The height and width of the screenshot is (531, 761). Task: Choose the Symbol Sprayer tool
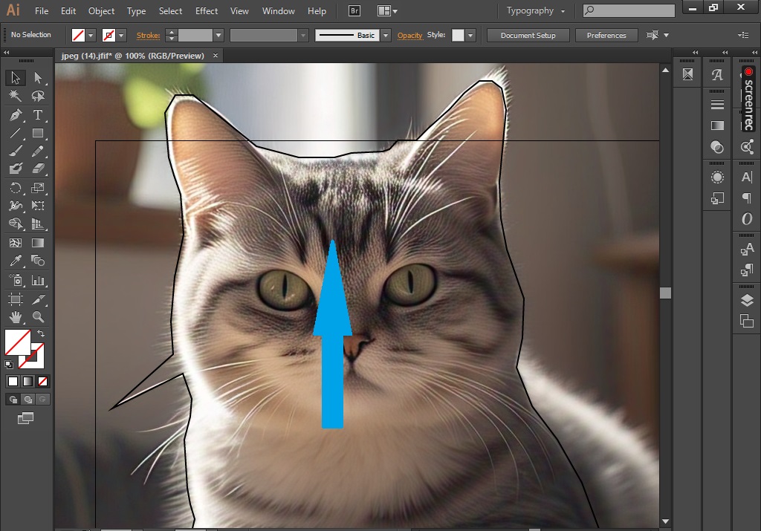tap(16, 280)
